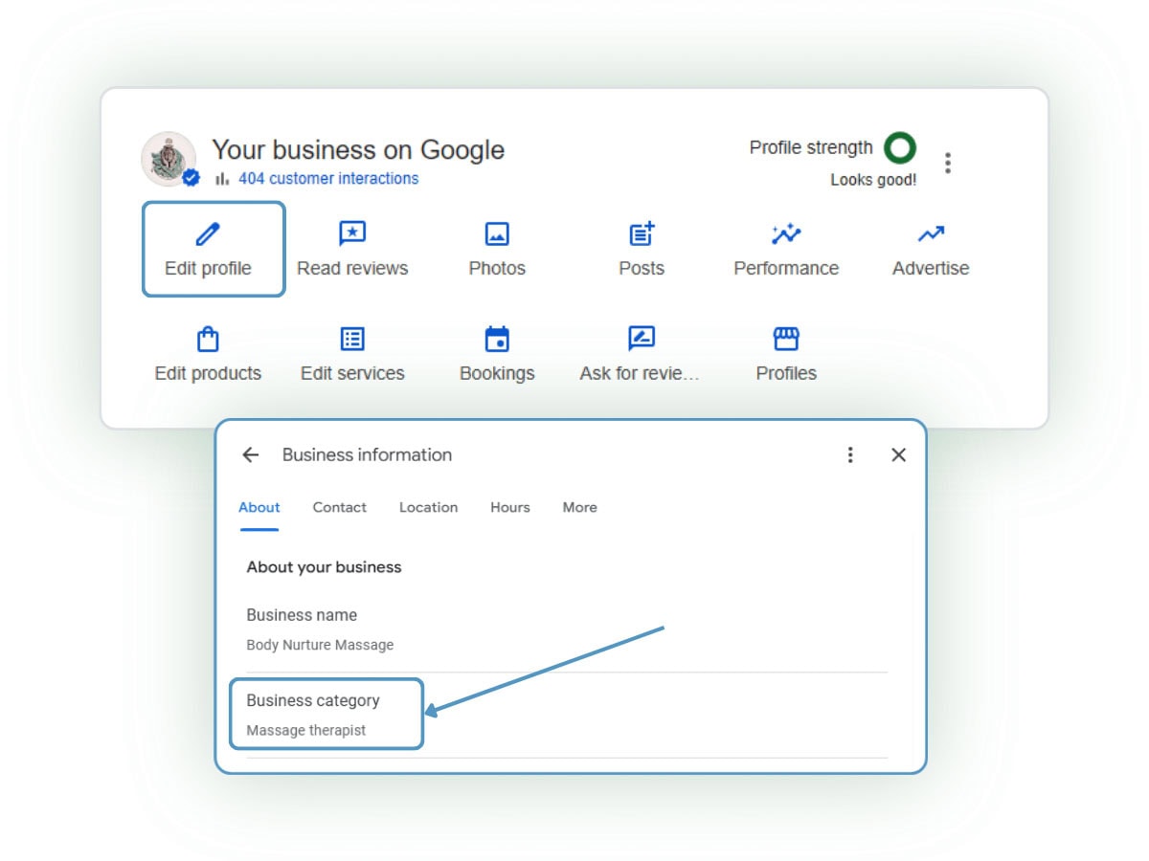The height and width of the screenshot is (861, 1149).
Task: Click the Advertise trend arrow icon
Action: click(931, 233)
